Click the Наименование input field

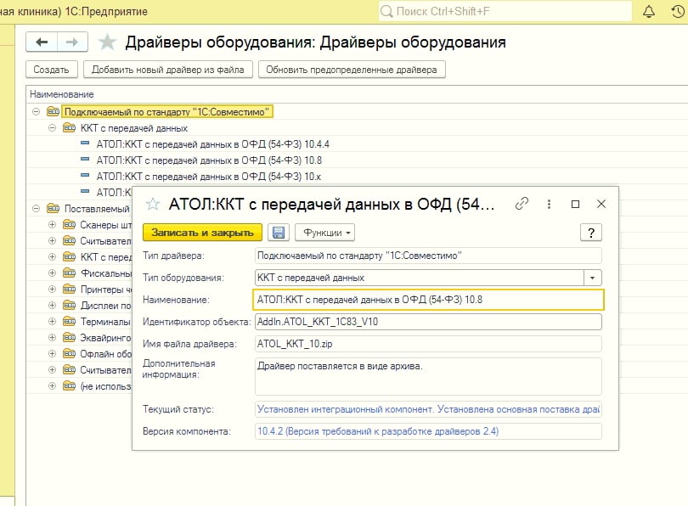pos(428,300)
